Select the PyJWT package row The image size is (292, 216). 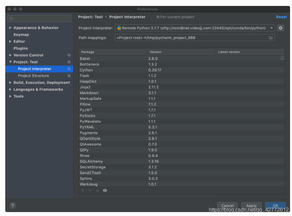(x=182, y=110)
